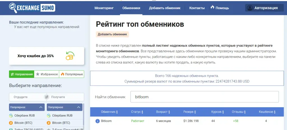The width and height of the screenshot is (287, 130).
Task: Sort the table by Резерв
Action: (190, 112)
